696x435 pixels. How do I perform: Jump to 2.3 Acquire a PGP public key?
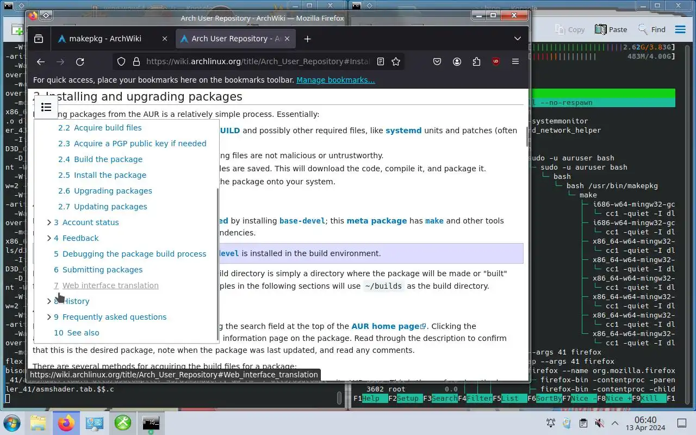click(132, 144)
